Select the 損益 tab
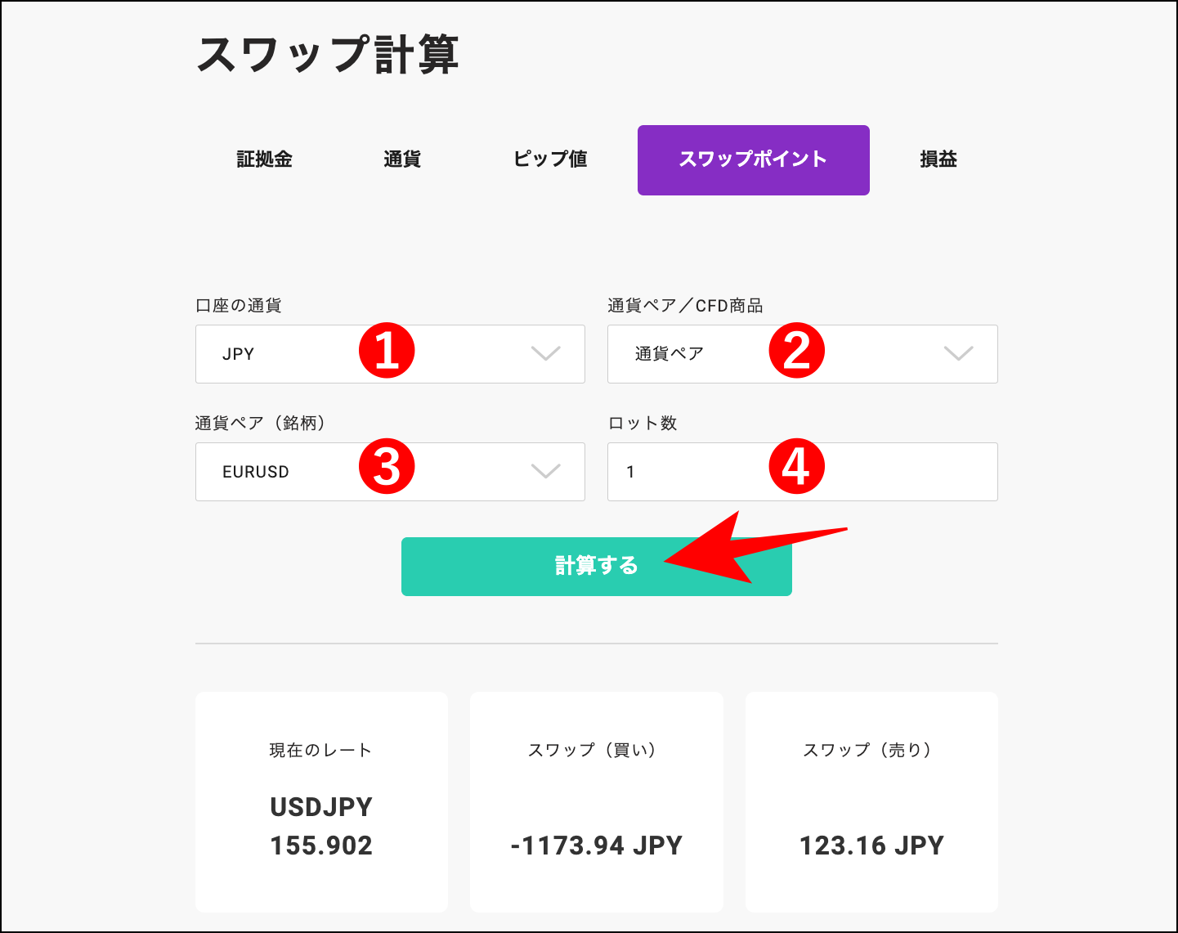The image size is (1178, 933). point(938,159)
